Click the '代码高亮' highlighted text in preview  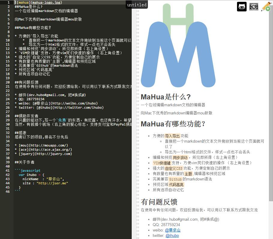[176, 184]
